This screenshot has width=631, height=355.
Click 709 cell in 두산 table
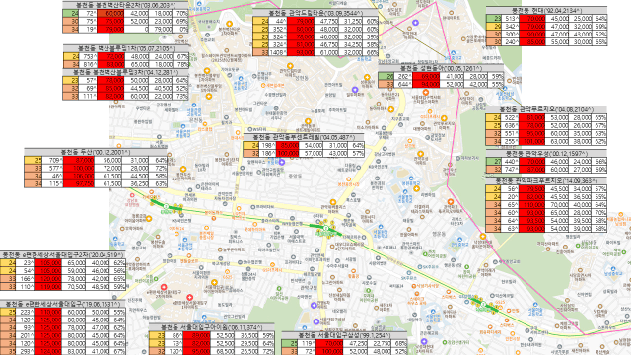[x=52, y=160]
